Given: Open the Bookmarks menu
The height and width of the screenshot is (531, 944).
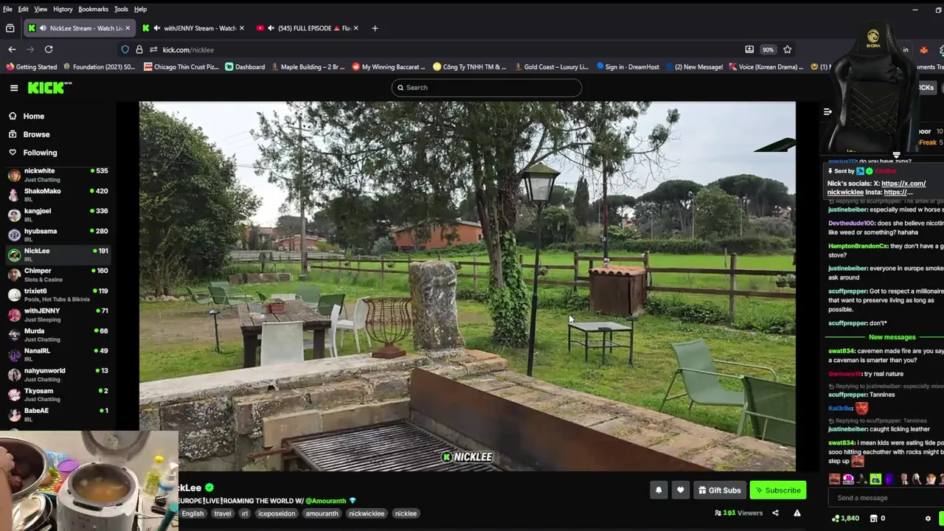Looking at the screenshot, I should (x=93, y=9).
